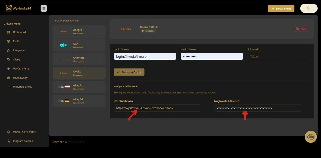The height and width of the screenshot is (158, 321).
Task: Click the Wystawka24 logo
Action: [19, 8]
